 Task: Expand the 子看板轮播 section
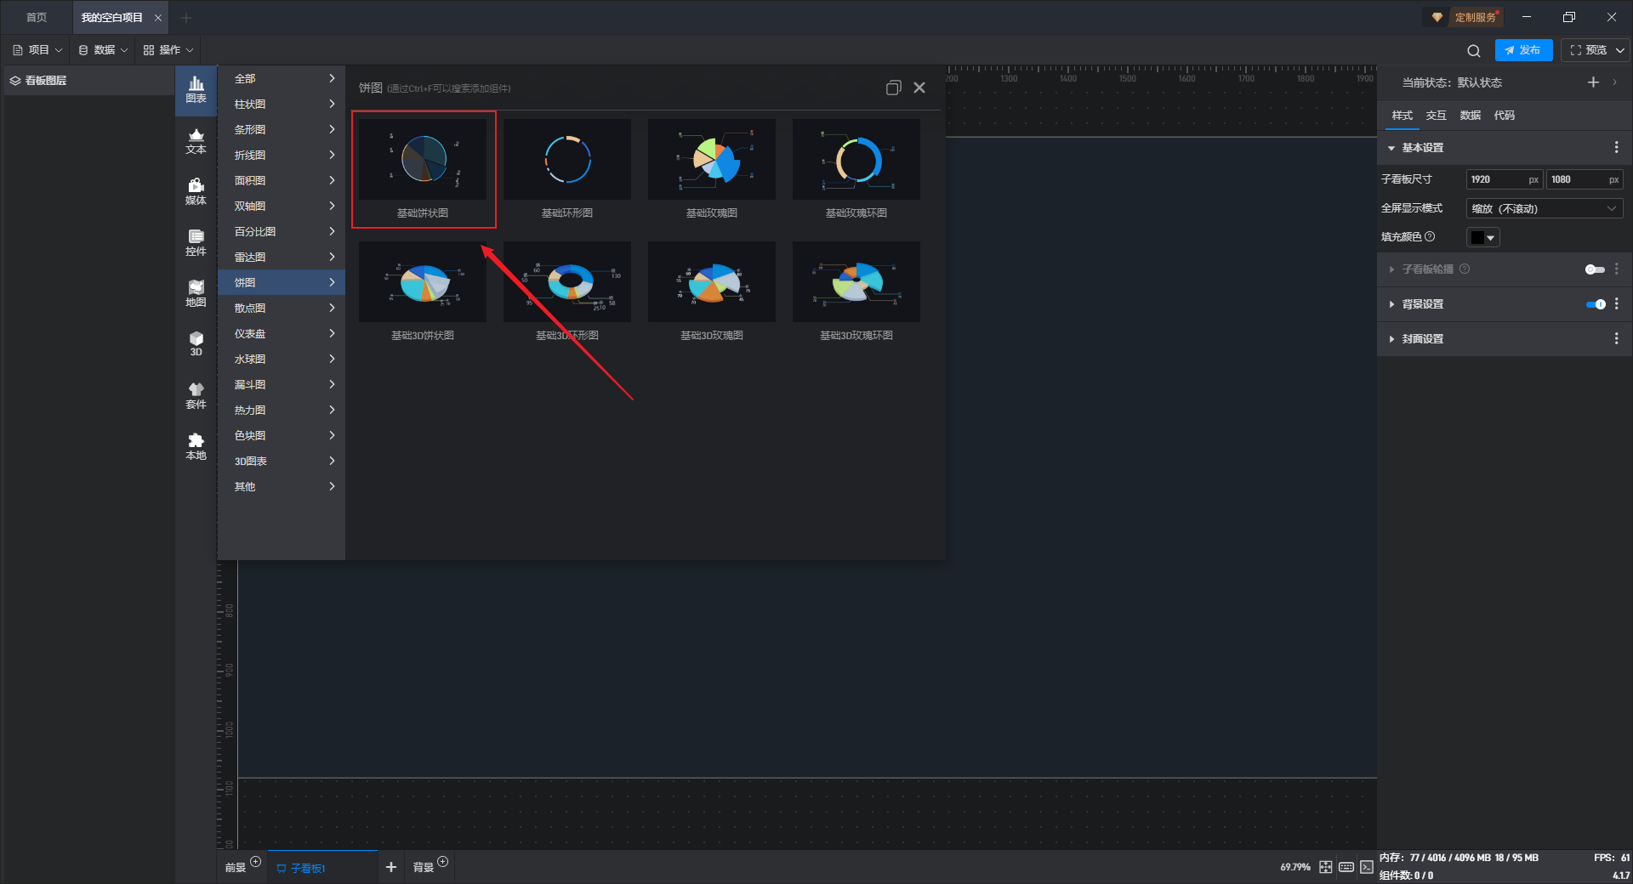point(1391,269)
